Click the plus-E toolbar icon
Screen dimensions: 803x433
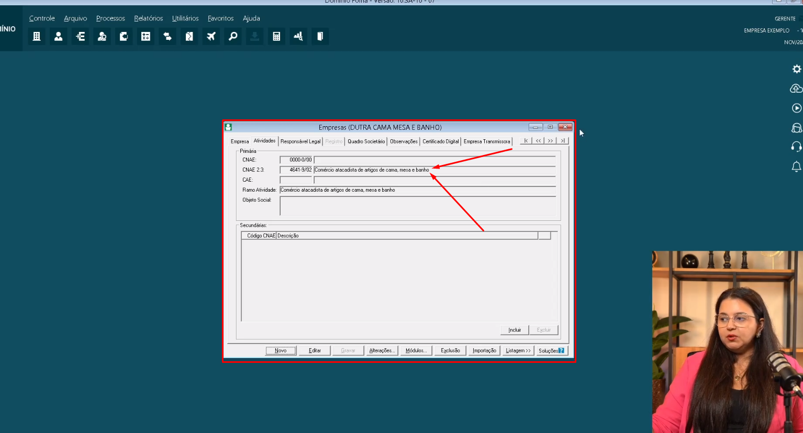click(80, 36)
